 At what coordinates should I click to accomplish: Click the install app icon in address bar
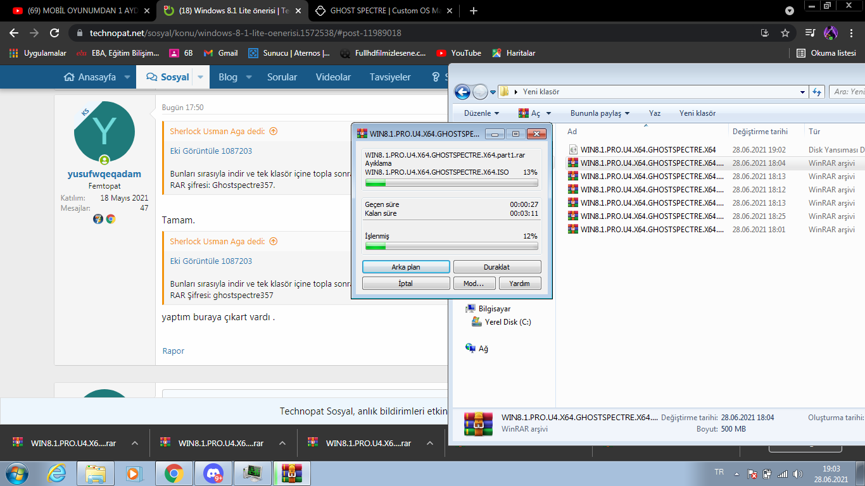click(x=765, y=33)
